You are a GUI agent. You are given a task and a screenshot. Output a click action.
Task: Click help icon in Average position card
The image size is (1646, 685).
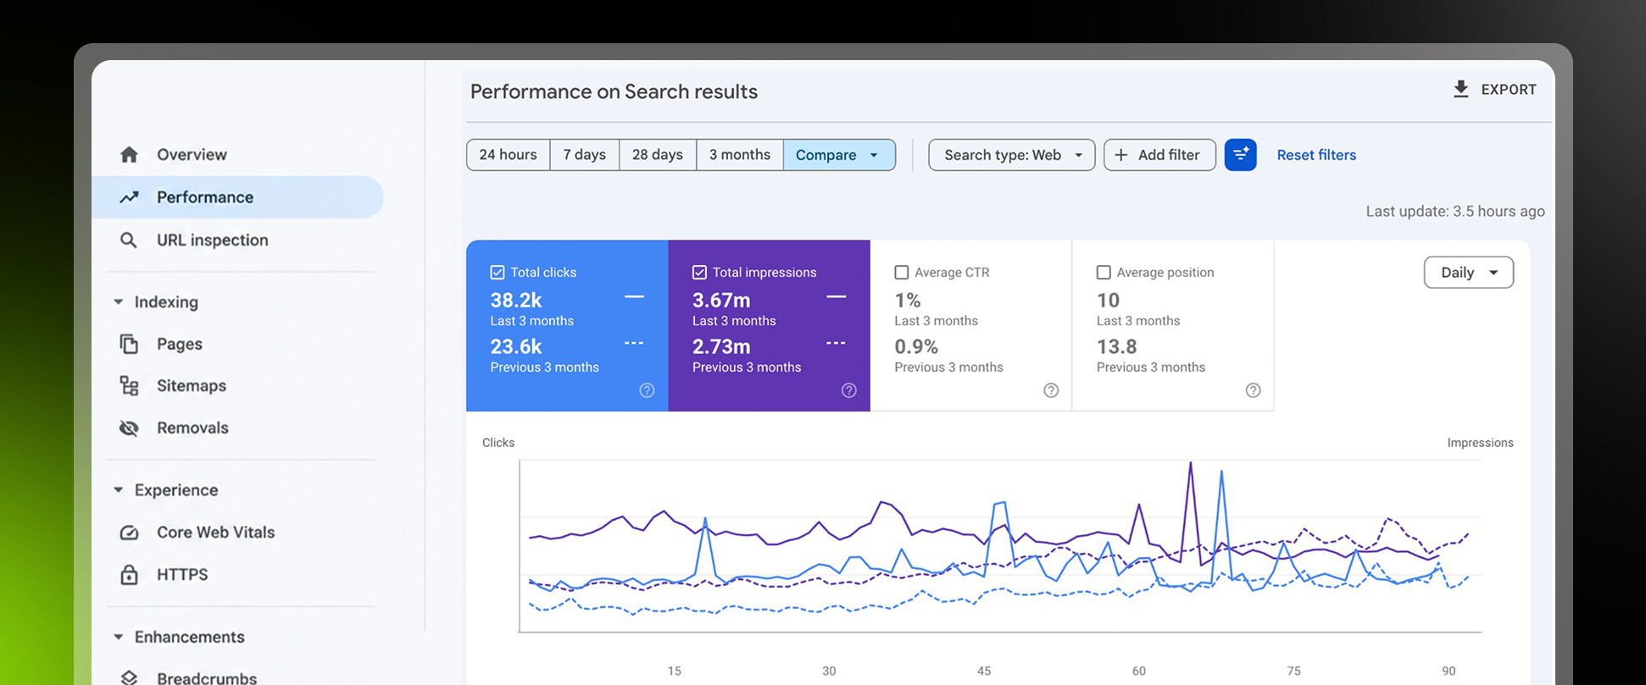(1253, 390)
